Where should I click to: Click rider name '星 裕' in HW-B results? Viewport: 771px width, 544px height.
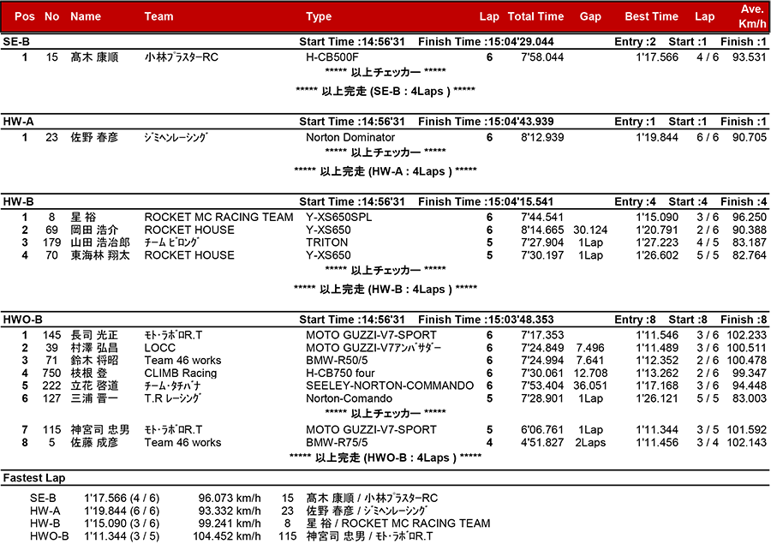click(83, 217)
